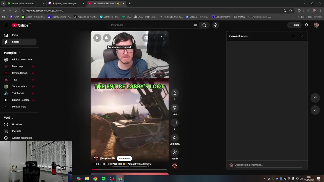Mute the short's audio
The height and width of the screenshot is (182, 324).
pyautogui.click(x=107, y=38)
